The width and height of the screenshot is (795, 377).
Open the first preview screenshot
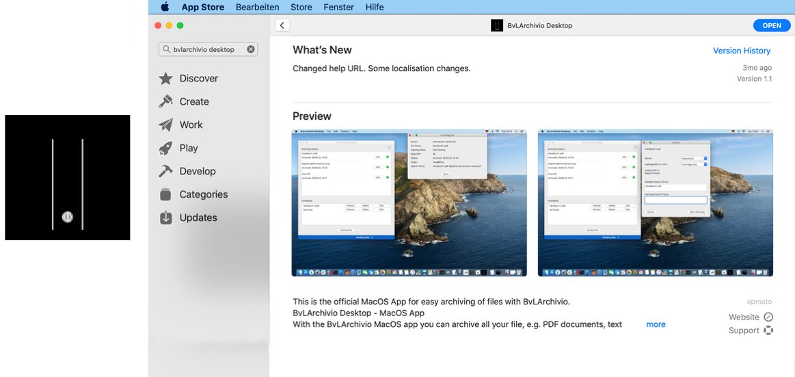point(409,203)
